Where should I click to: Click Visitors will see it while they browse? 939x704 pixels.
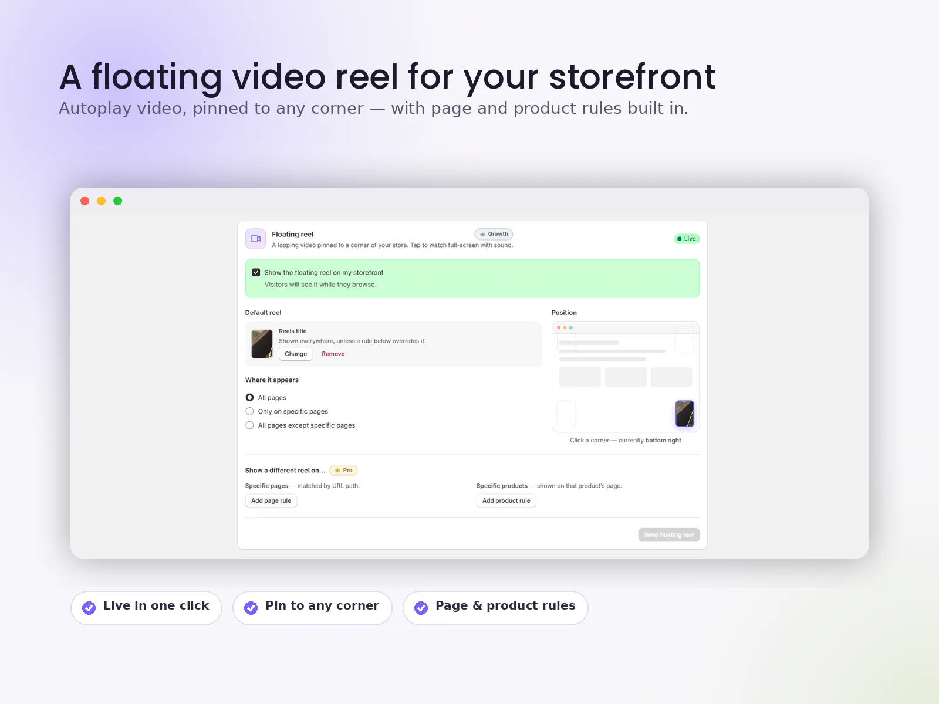tap(320, 285)
